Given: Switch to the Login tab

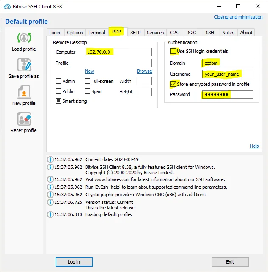Looking at the screenshot, I should (55, 33).
